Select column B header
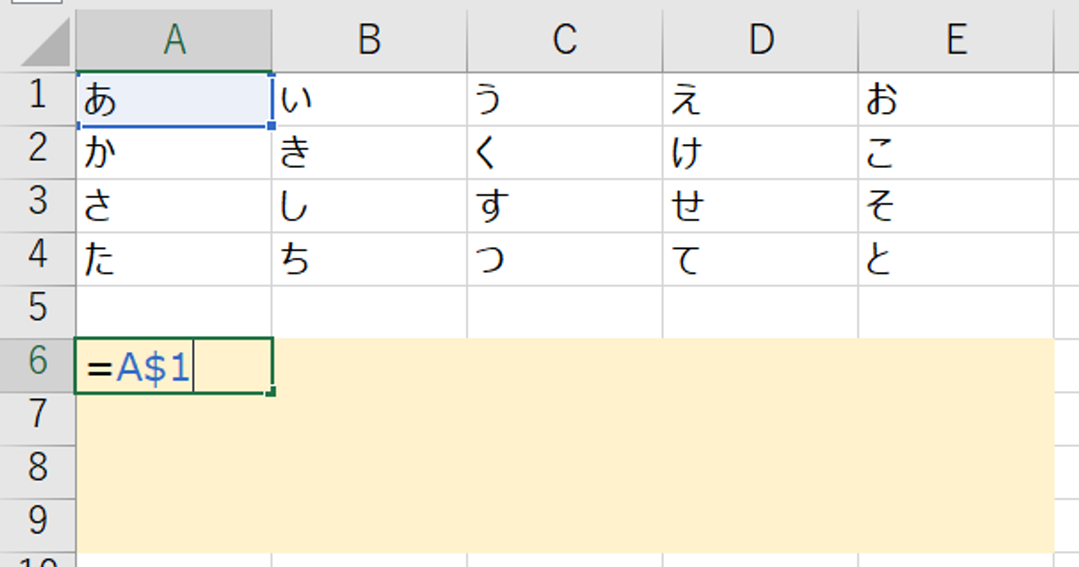 tap(370, 40)
